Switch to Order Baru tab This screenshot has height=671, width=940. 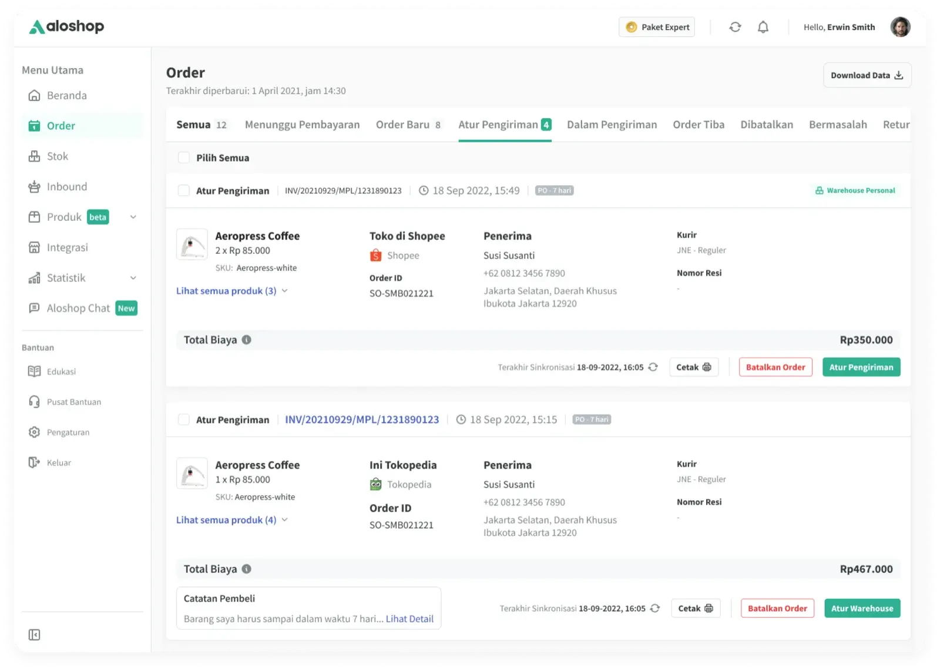408,125
